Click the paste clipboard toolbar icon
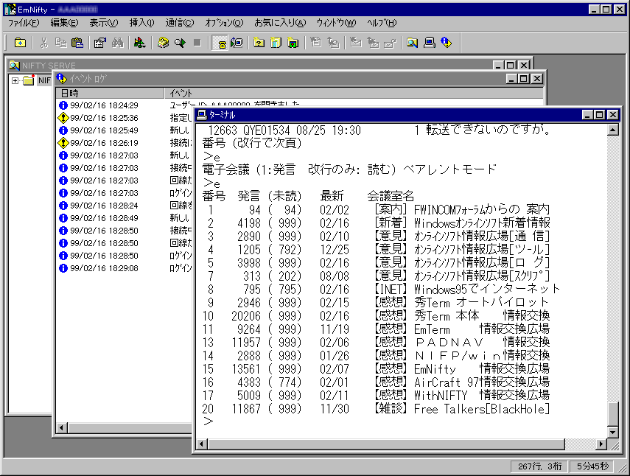630x476 pixels. tap(77, 43)
